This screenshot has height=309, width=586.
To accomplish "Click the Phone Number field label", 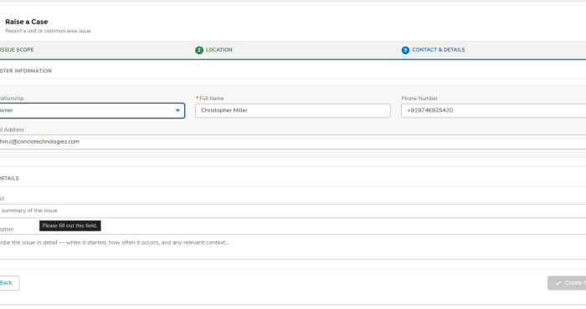I will coord(419,99).
